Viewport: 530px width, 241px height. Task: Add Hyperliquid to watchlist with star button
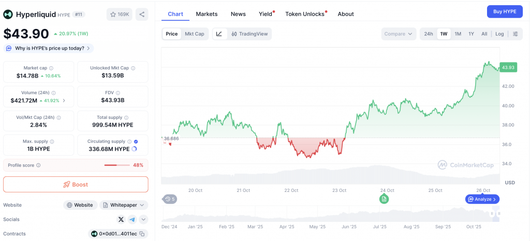click(x=119, y=14)
